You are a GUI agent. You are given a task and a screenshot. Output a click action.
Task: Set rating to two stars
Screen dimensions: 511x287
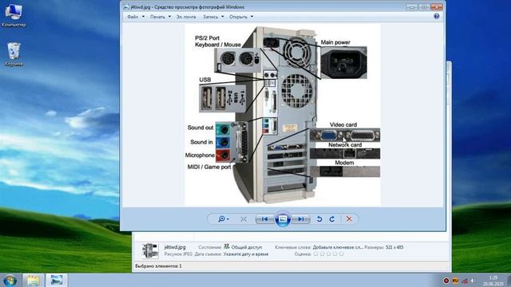322,254
